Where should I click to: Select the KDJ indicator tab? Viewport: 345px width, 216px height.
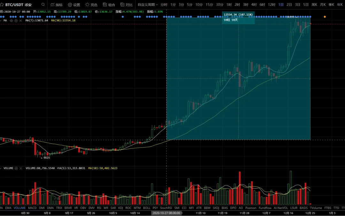click(120, 208)
